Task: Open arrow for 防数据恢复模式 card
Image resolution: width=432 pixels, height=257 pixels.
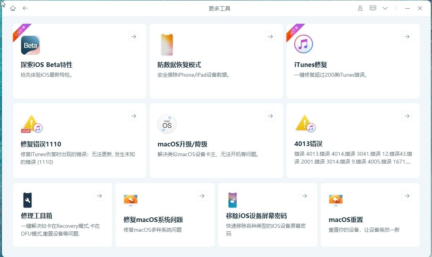Action: coord(270,37)
